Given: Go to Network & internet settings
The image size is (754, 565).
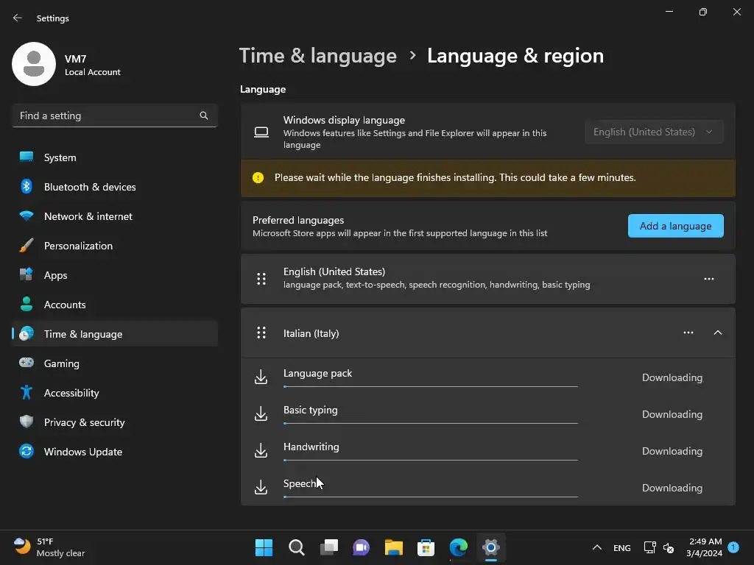Looking at the screenshot, I should 115,216.
